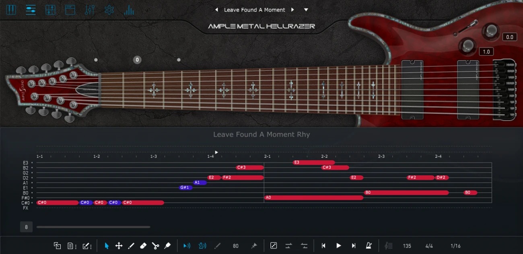This screenshot has height=254, width=523.
Task: Open the bar-graph meter icon
Action: (129, 10)
